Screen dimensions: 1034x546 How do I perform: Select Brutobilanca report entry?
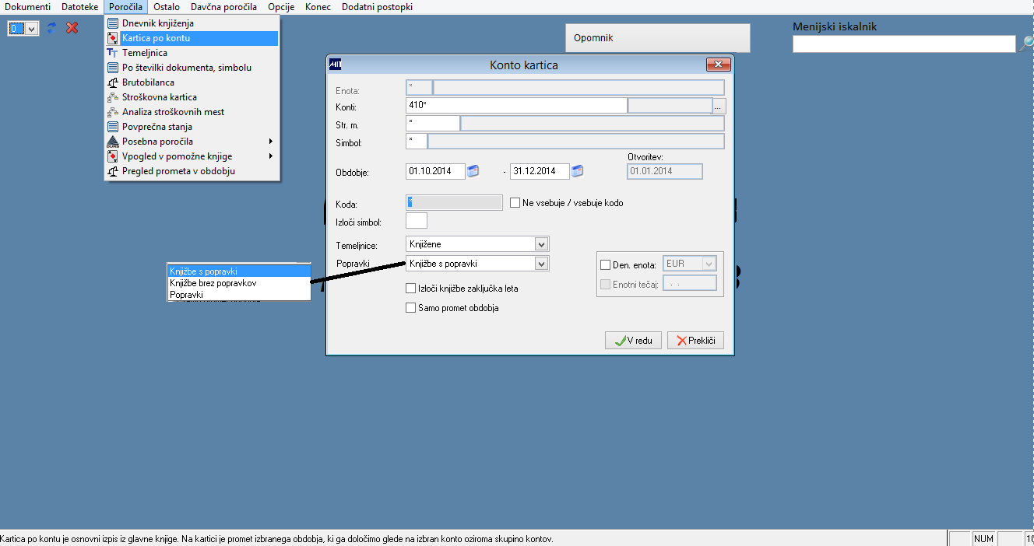pos(192,82)
